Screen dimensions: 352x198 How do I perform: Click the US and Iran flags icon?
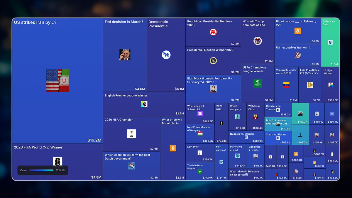pyautogui.click(x=57, y=80)
